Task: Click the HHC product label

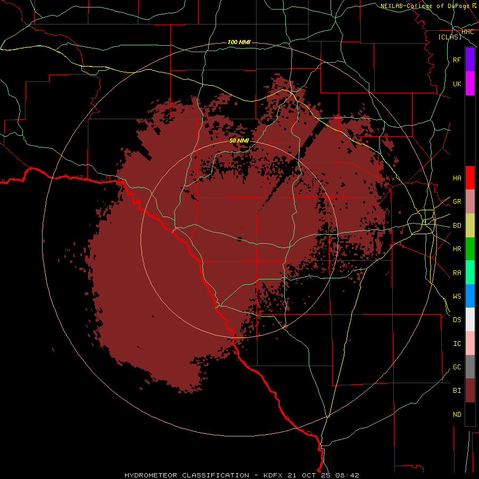Action: pyautogui.click(x=467, y=32)
